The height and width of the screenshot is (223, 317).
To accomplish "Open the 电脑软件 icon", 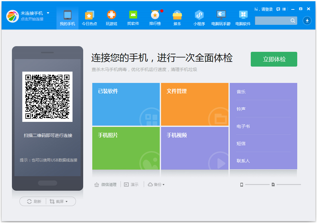I will click(243, 18).
